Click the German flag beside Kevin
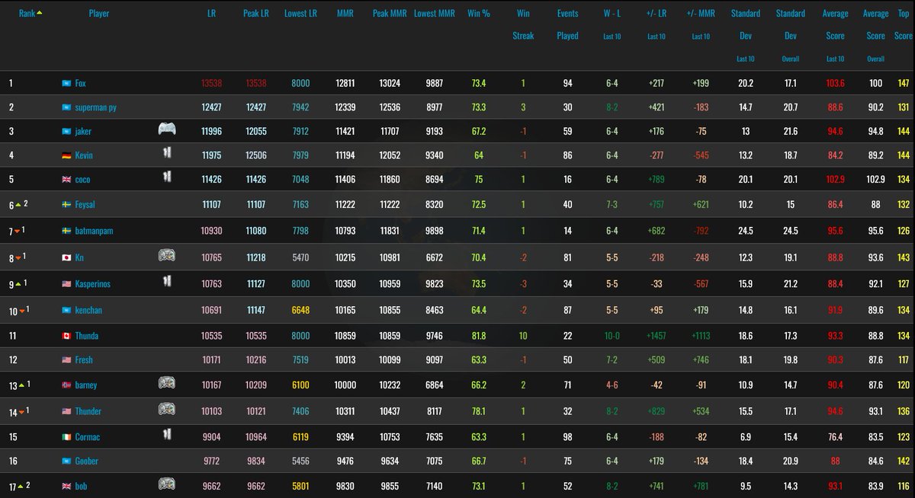 tap(66, 155)
